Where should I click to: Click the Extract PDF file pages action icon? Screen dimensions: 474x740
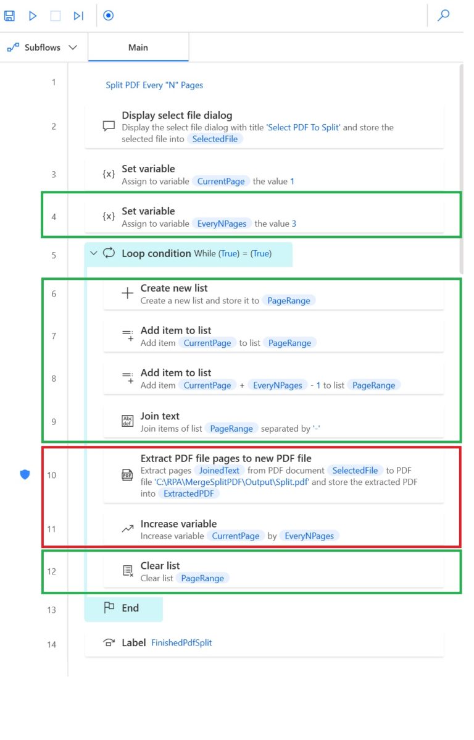(x=127, y=476)
